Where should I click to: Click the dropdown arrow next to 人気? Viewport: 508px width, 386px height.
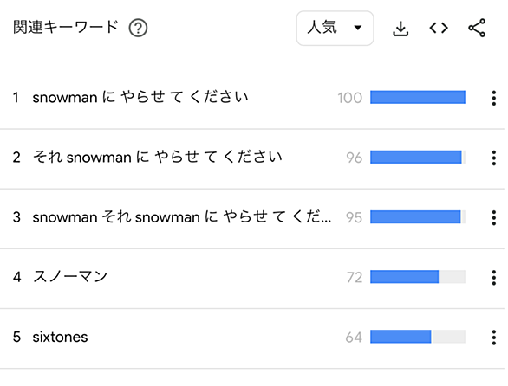pyautogui.click(x=358, y=28)
